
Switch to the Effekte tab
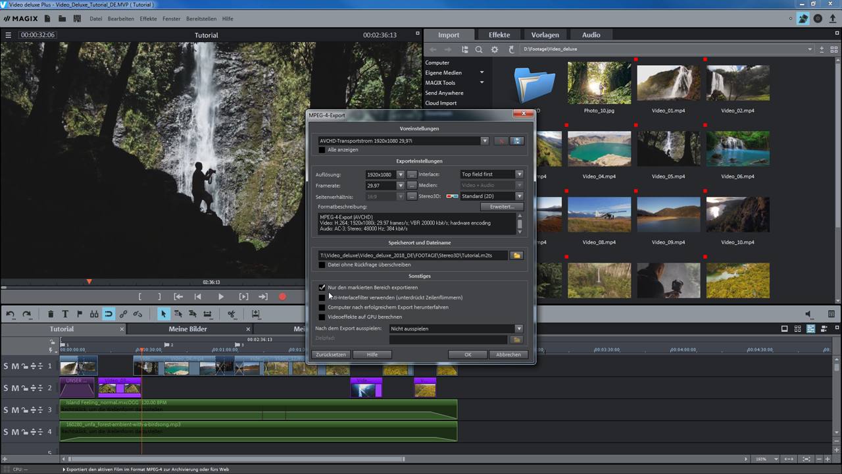(499, 35)
